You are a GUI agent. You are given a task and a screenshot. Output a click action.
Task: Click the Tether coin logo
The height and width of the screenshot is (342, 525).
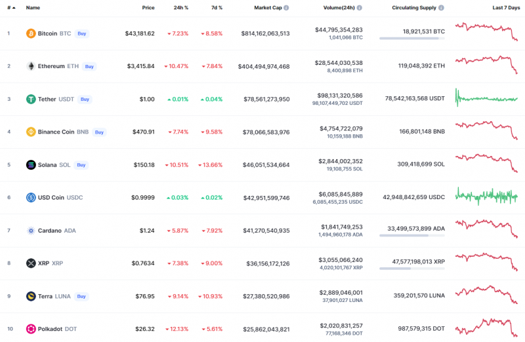(x=31, y=100)
